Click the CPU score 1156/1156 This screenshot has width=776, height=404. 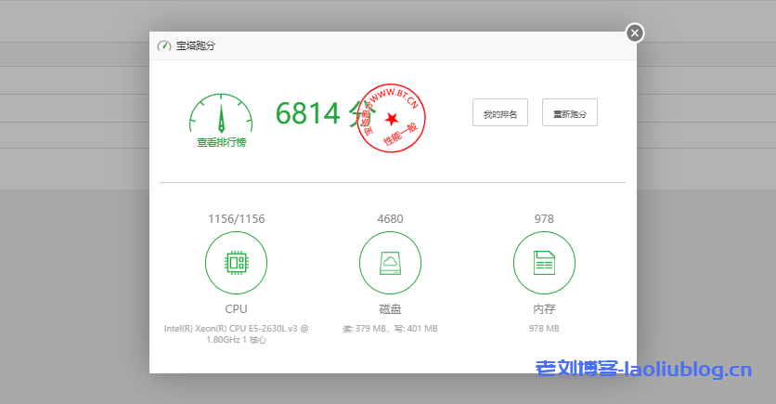tap(236, 219)
